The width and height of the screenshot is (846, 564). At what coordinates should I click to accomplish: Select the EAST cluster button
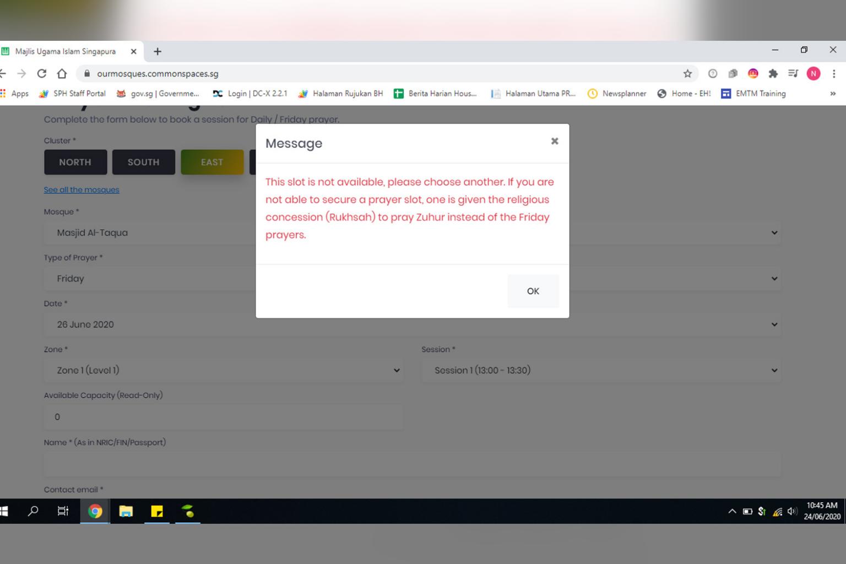pyautogui.click(x=212, y=162)
